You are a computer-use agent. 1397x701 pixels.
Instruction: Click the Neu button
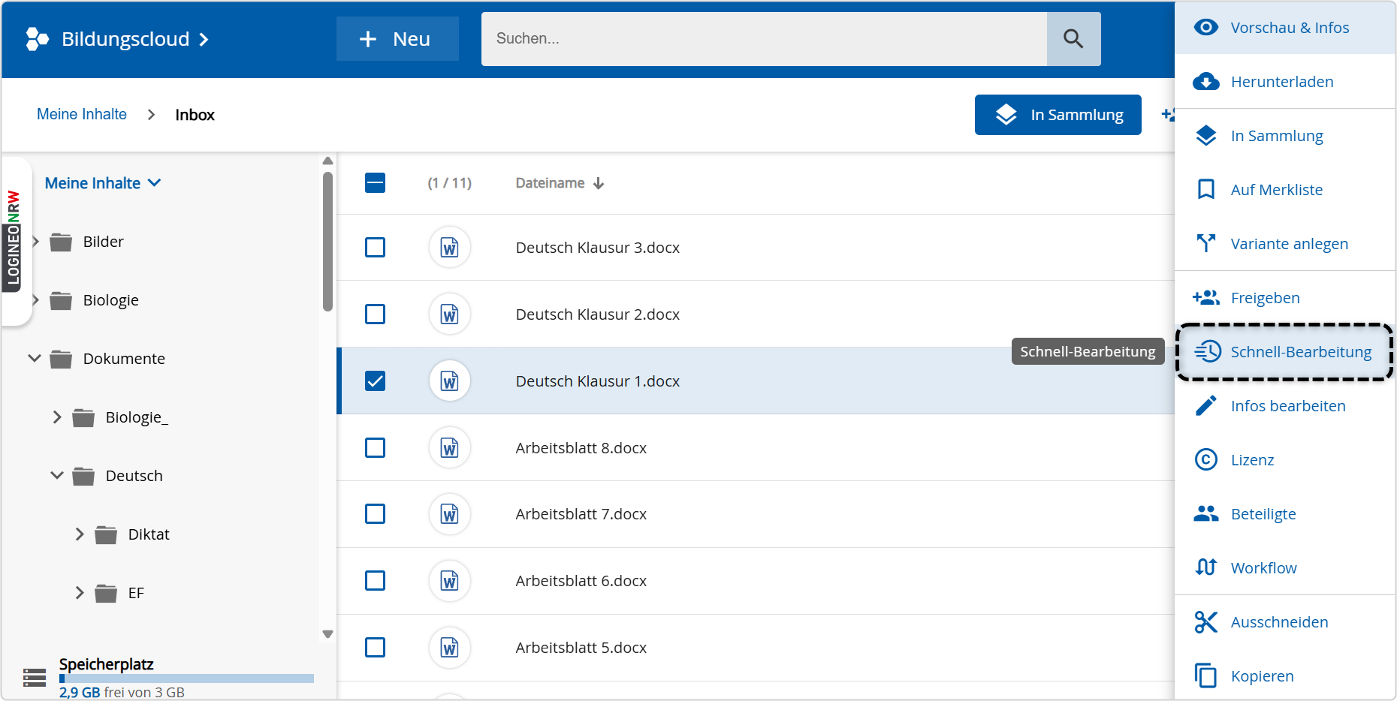pyautogui.click(x=397, y=39)
